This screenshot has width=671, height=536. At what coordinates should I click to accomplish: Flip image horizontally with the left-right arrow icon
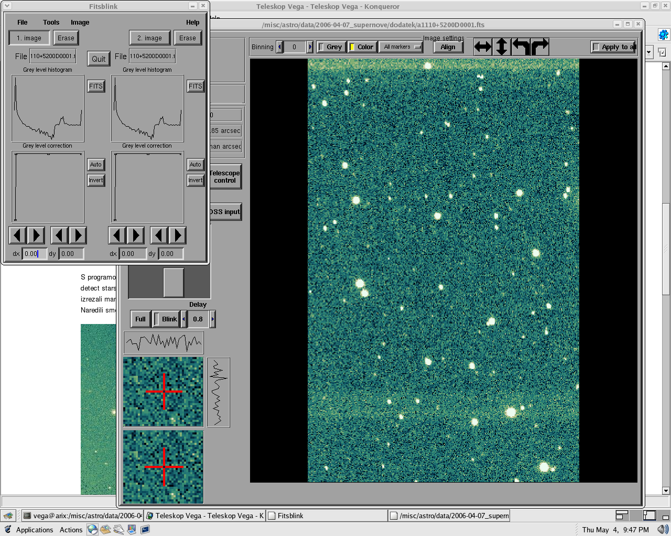tap(483, 47)
